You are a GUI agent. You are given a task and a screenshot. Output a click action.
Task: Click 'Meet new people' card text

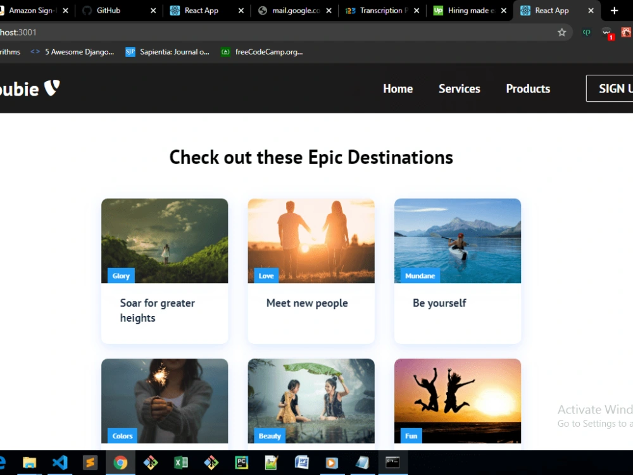click(x=307, y=303)
